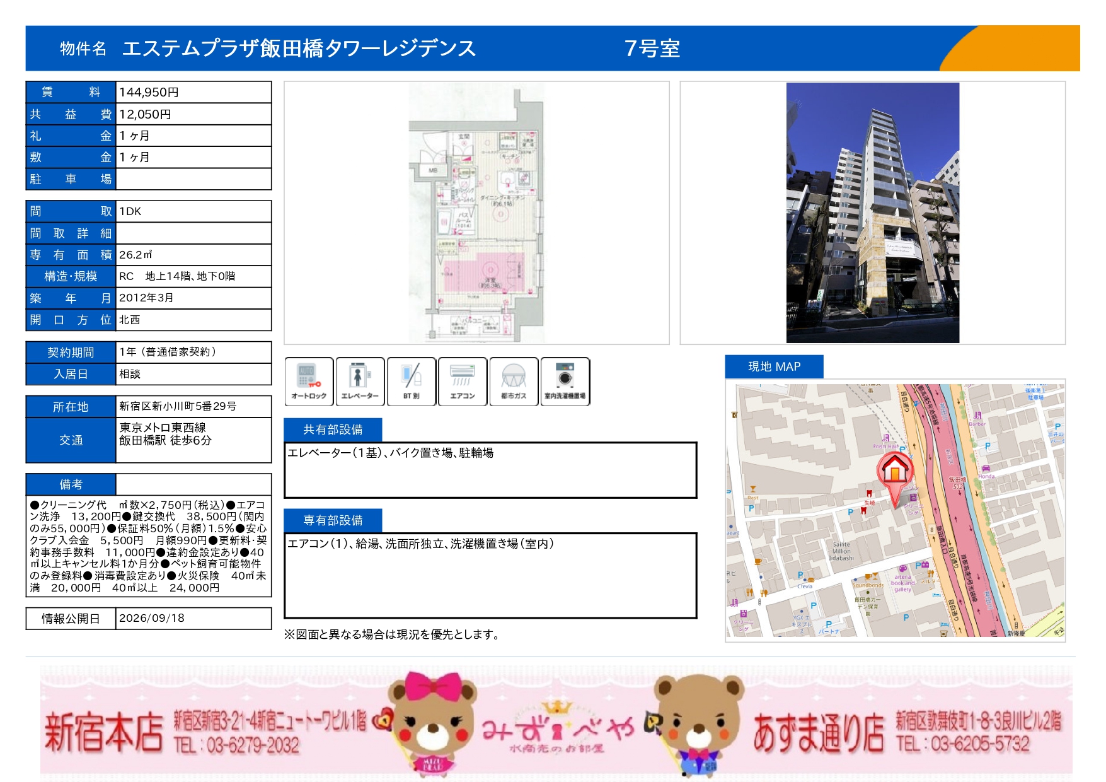Open the floor plan image
Image resolution: width=1106 pixels, height=782 pixels.
coord(477,213)
